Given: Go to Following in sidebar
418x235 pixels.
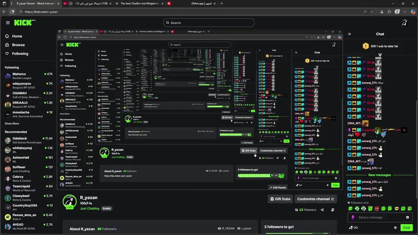Looking at the screenshot, I should [x=17, y=54].
